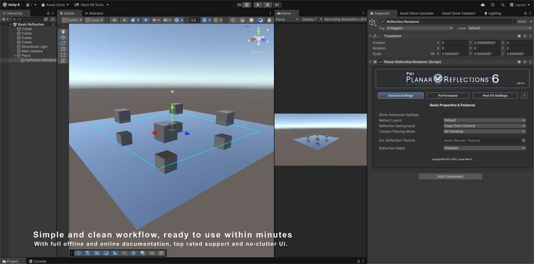Open Camera Filtering Mode dropdown
The width and height of the screenshot is (534, 264).
tap(485, 131)
